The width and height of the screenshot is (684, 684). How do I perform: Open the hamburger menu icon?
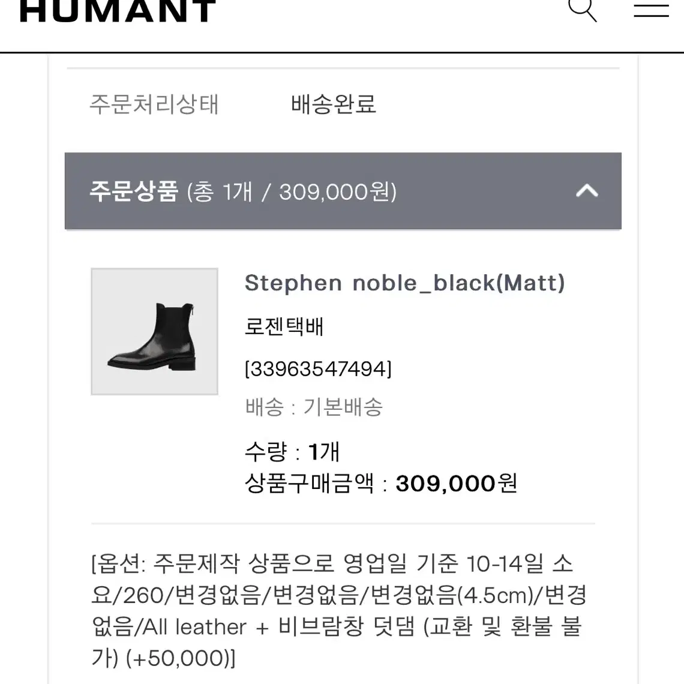[651, 10]
